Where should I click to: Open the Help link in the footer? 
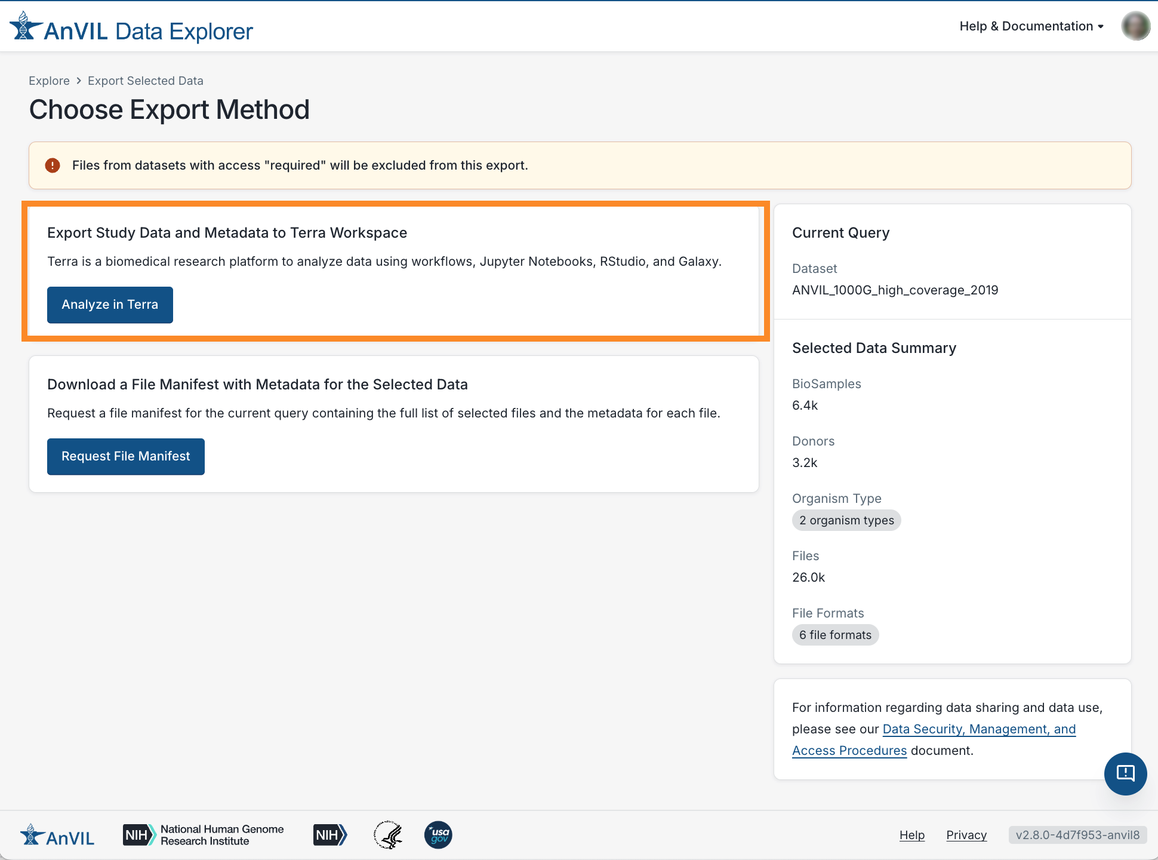click(x=911, y=835)
